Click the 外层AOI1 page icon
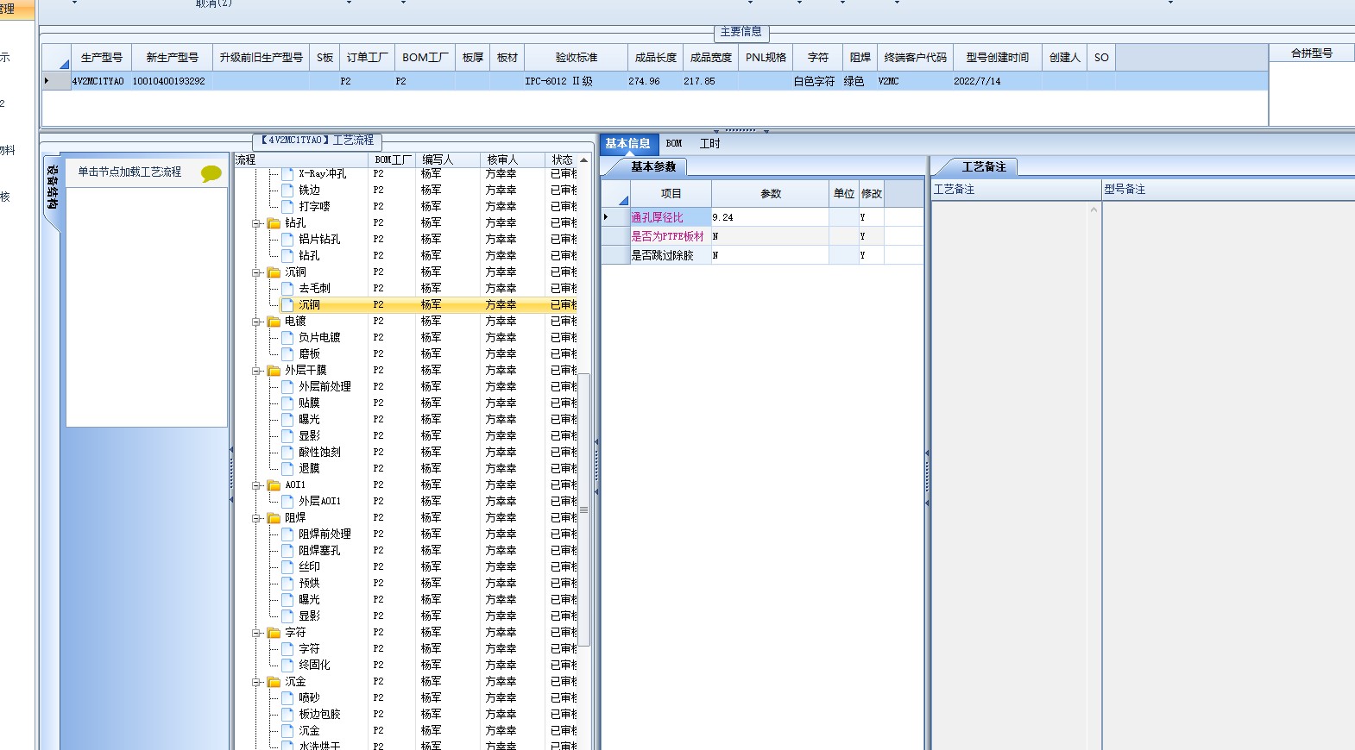Image resolution: width=1355 pixels, height=750 pixels. [x=287, y=501]
